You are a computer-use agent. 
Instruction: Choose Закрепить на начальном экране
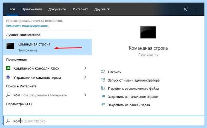tap(133, 97)
